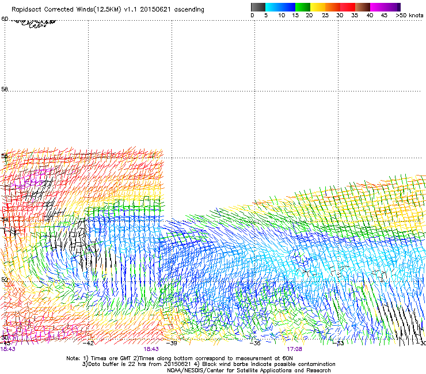
Task: Click the legend tick label 40
Action: pyautogui.click(x=370, y=15)
